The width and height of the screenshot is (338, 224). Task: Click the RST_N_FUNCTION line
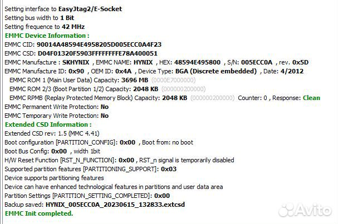(x=119, y=160)
